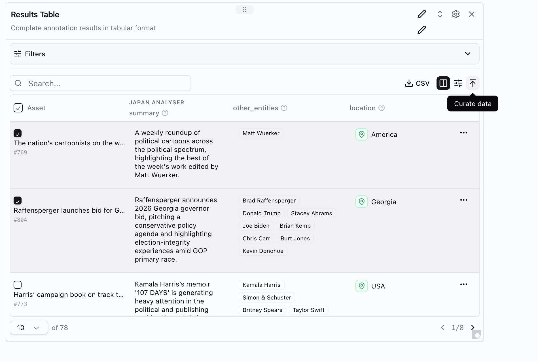The height and width of the screenshot is (362, 538).
Task: Uncheck the Raffensperger row checkbox
Action: click(x=18, y=201)
